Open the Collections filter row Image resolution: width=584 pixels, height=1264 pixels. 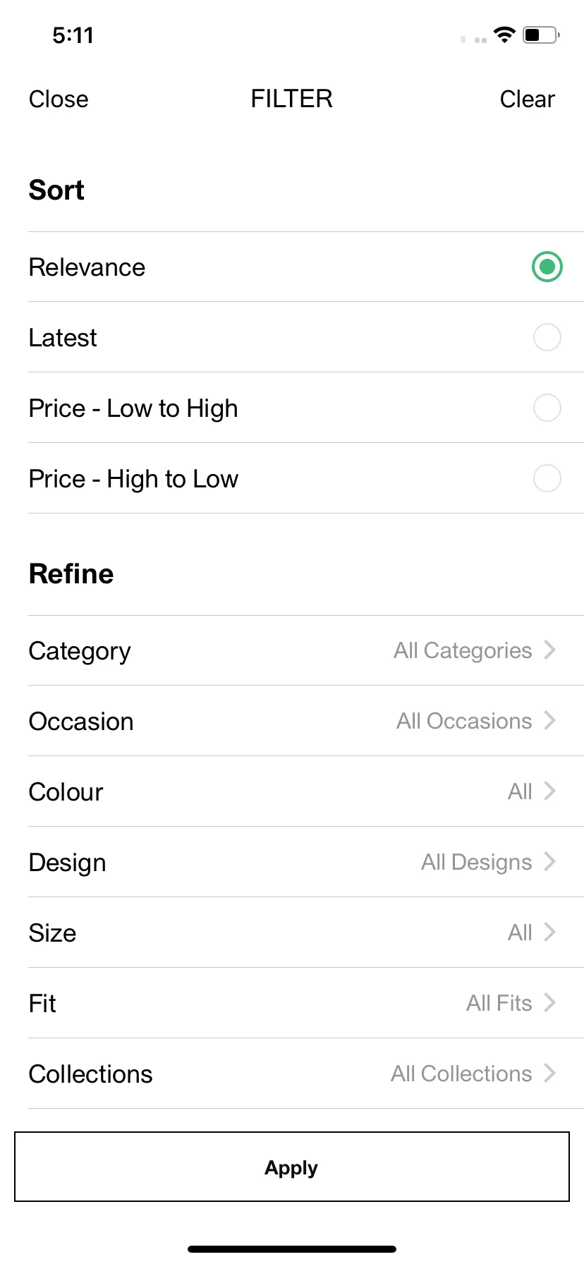click(306, 1074)
